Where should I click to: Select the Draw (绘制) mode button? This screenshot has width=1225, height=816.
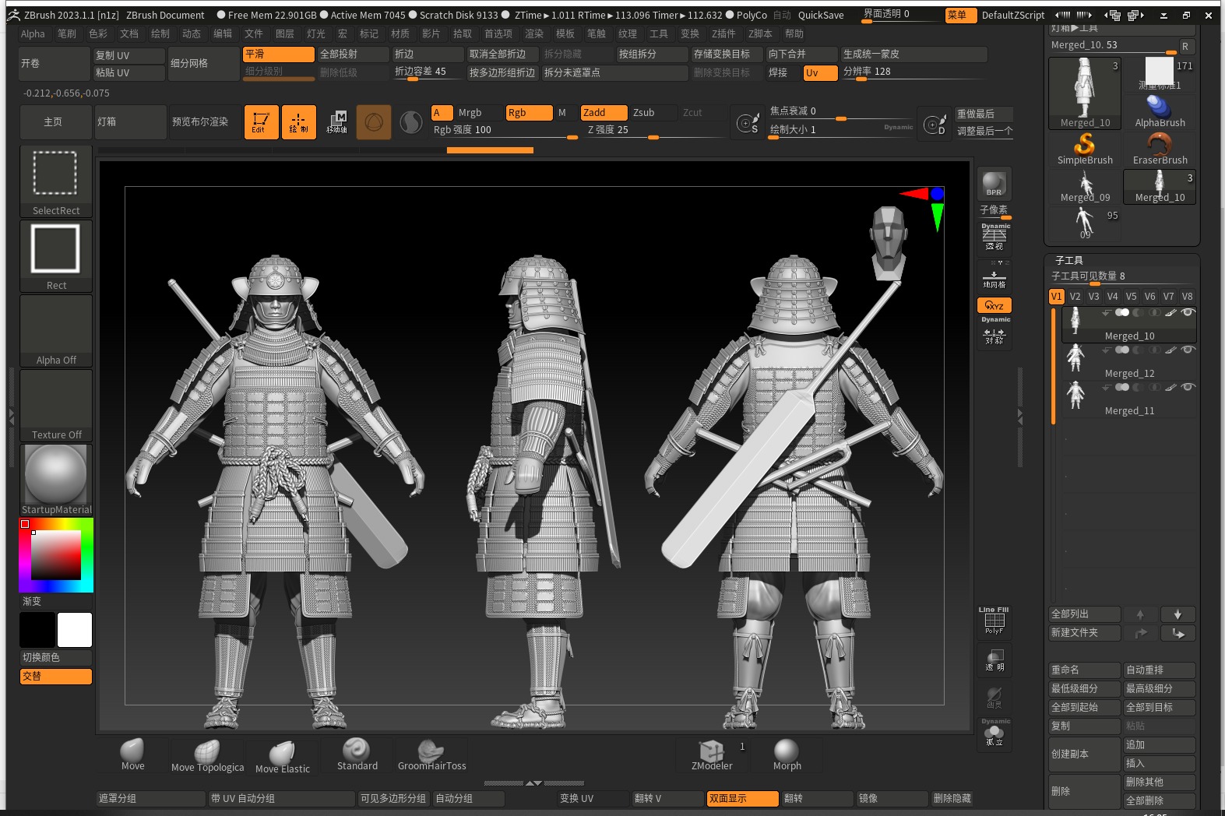click(298, 122)
